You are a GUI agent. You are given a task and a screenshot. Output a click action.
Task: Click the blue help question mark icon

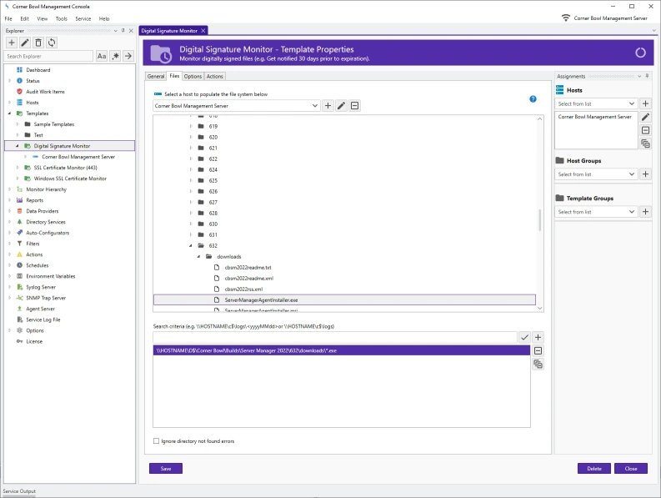click(533, 99)
